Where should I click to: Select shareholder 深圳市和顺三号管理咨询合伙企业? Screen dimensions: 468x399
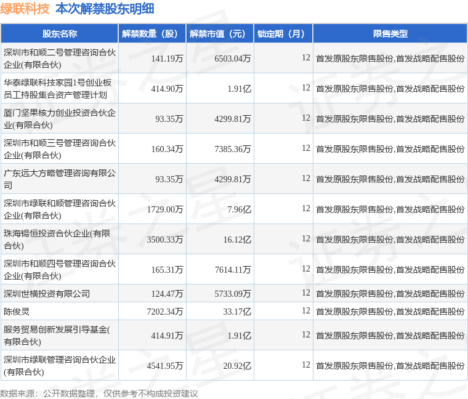point(59,149)
